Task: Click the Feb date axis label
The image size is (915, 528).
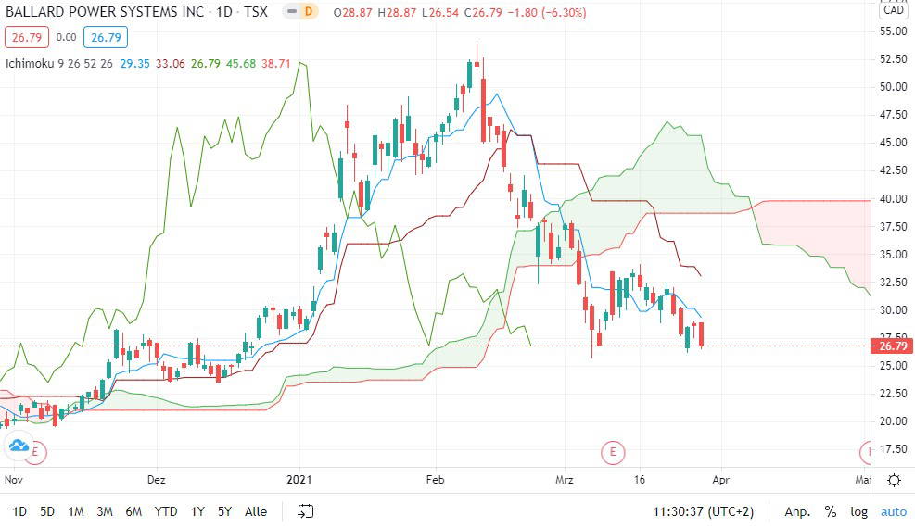Action: pyautogui.click(x=436, y=480)
